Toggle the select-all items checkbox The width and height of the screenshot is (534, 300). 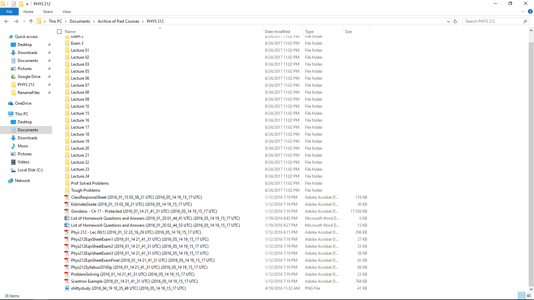(59, 32)
